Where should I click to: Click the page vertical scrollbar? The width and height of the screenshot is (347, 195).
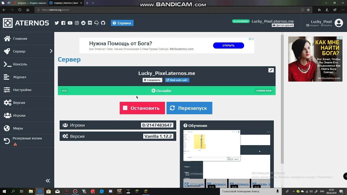point(282,99)
